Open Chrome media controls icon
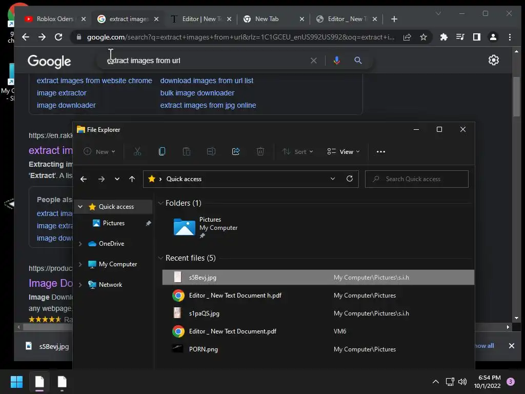Image resolution: width=525 pixels, height=394 pixels. coord(460,37)
